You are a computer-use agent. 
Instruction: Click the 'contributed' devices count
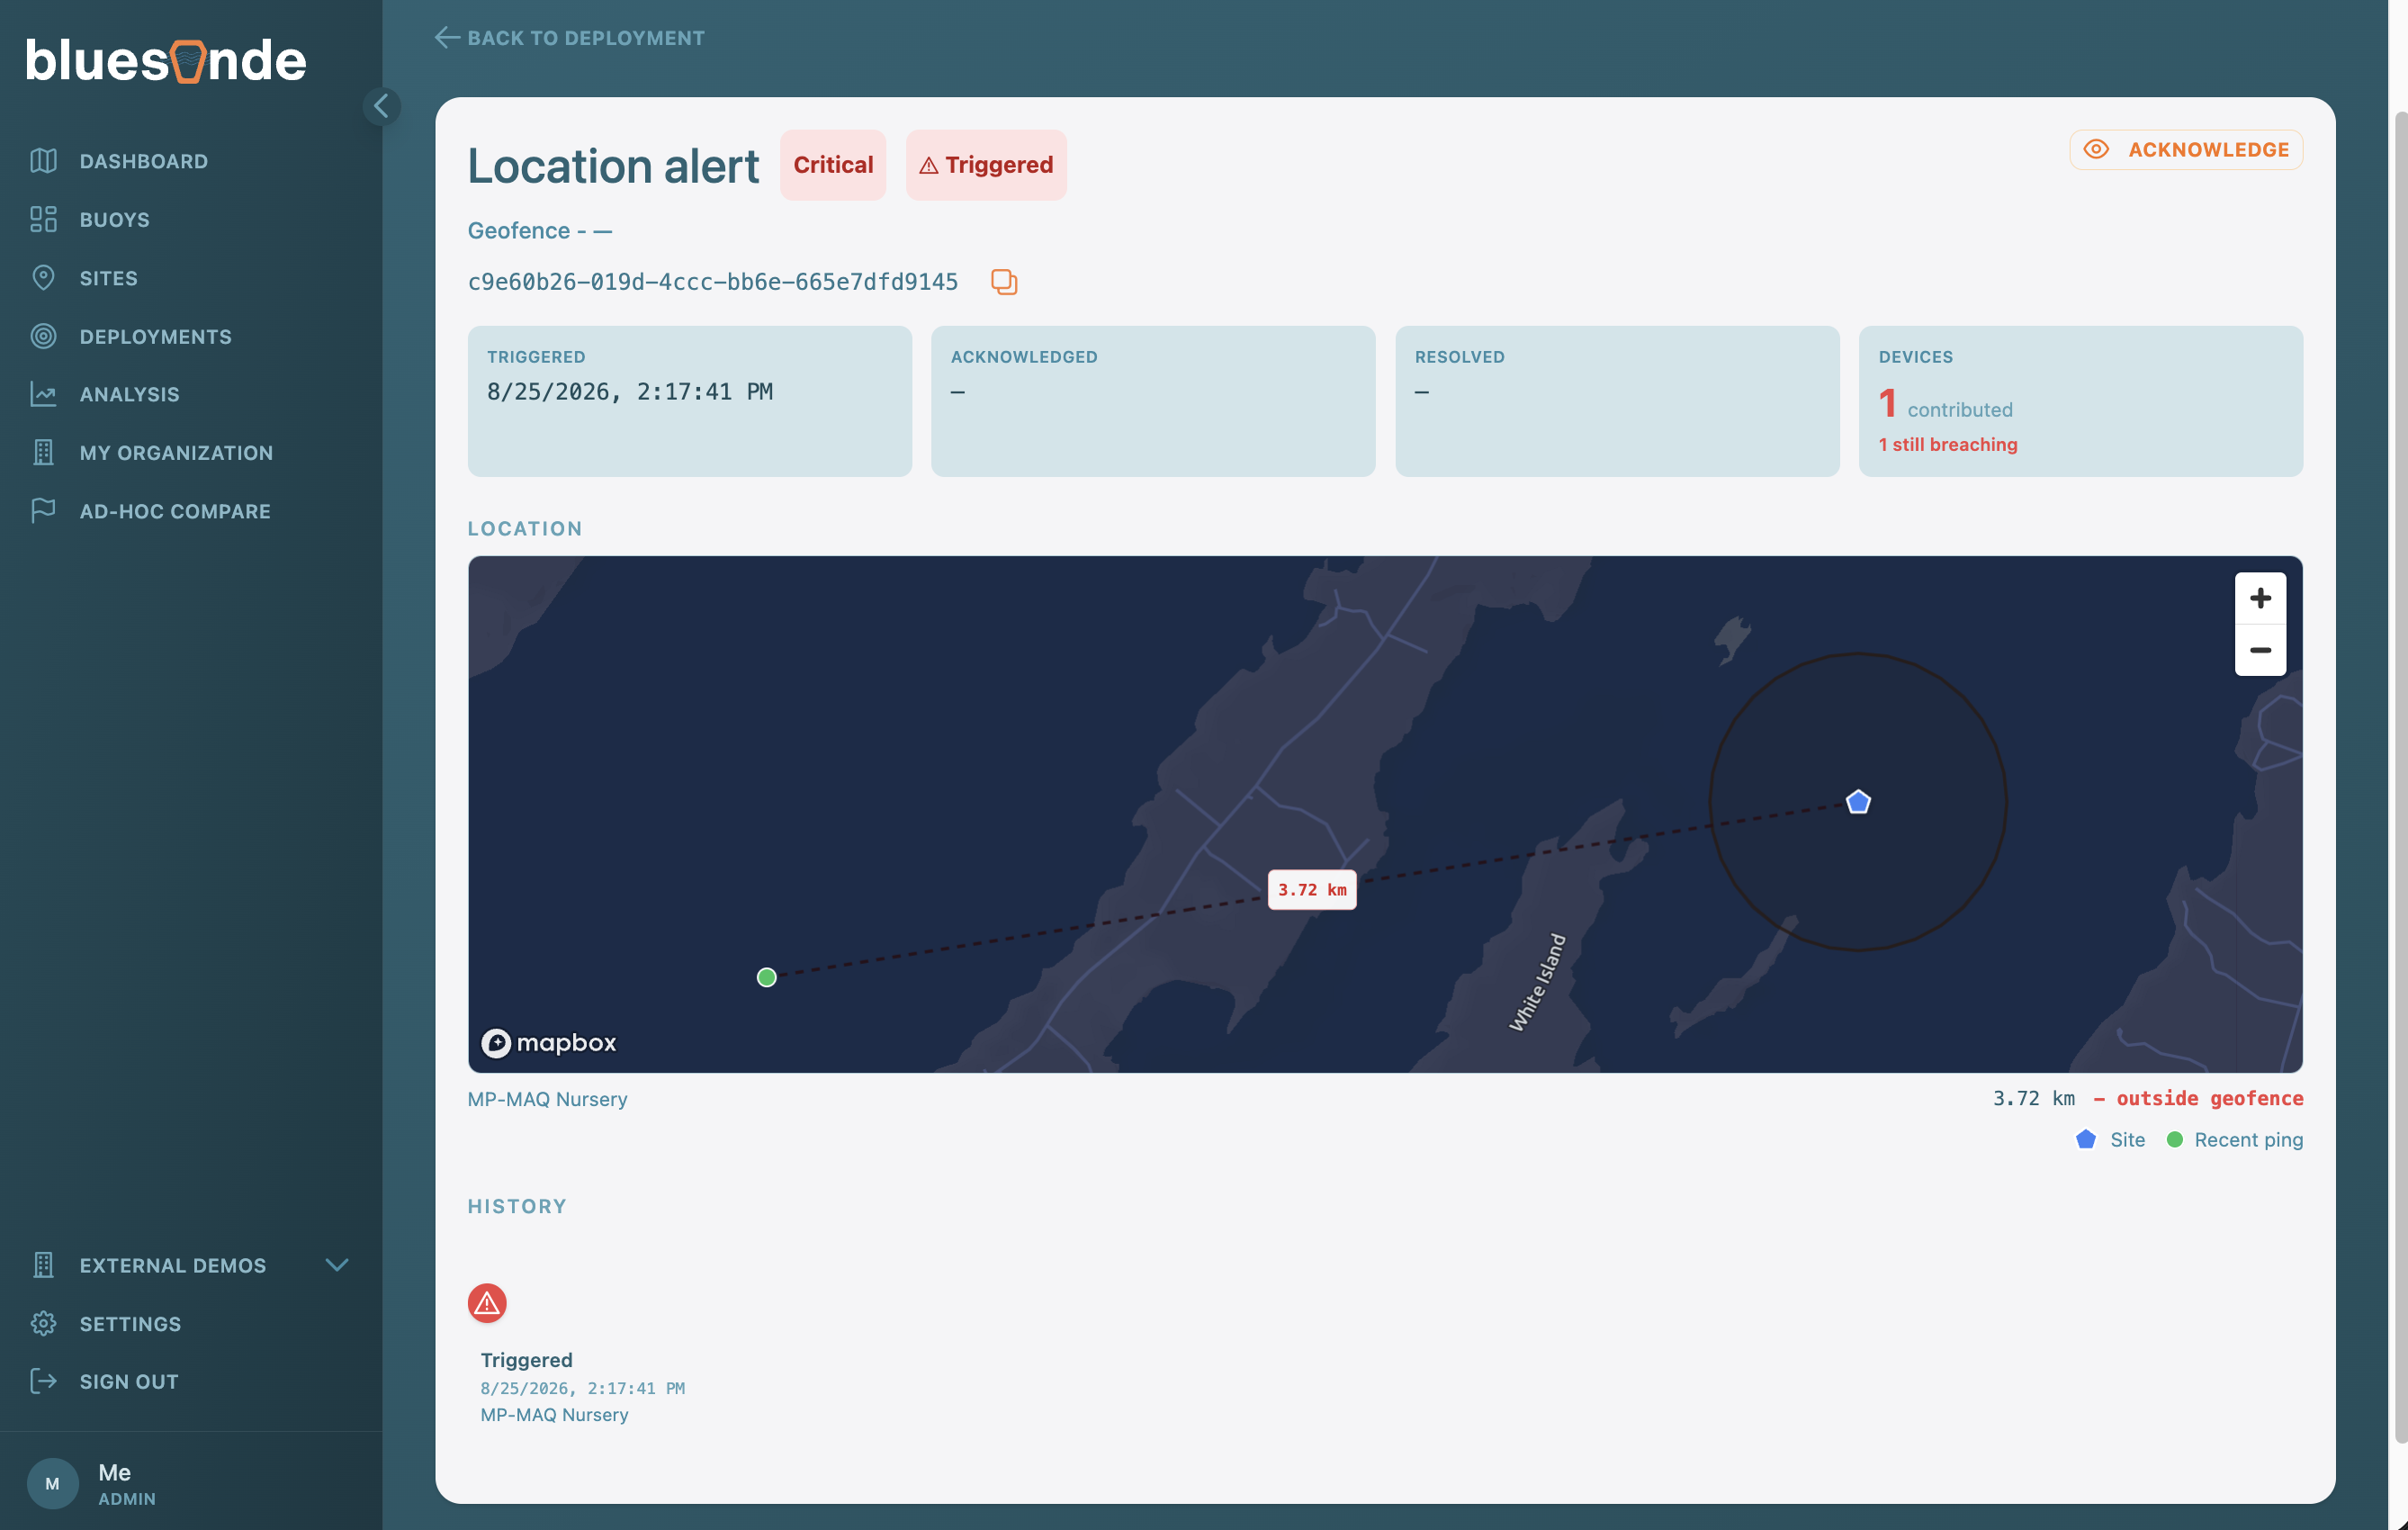tap(1945, 404)
